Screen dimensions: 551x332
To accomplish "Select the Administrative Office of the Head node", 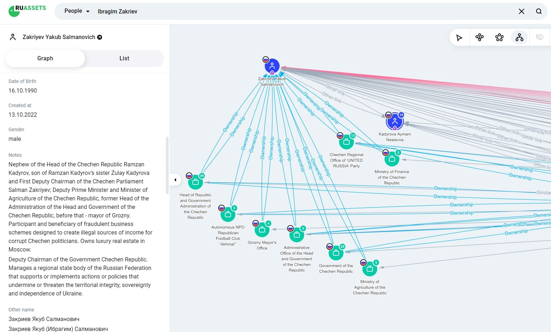I will pos(297,234).
